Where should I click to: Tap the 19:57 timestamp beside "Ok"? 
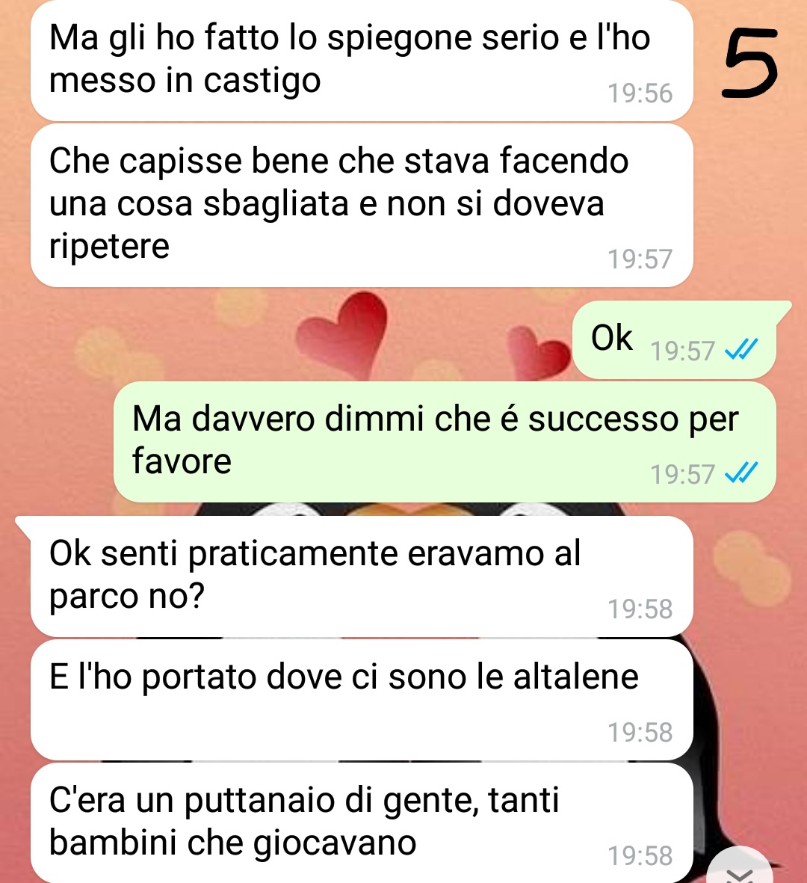click(x=683, y=351)
